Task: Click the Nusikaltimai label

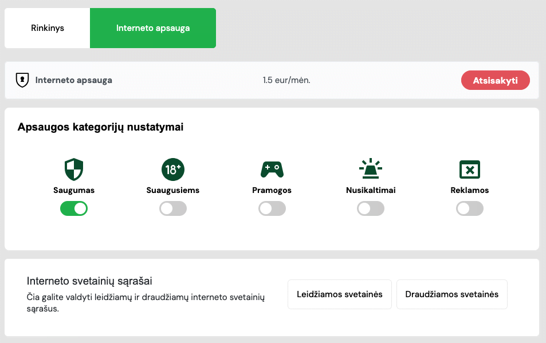Action: [x=371, y=190]
